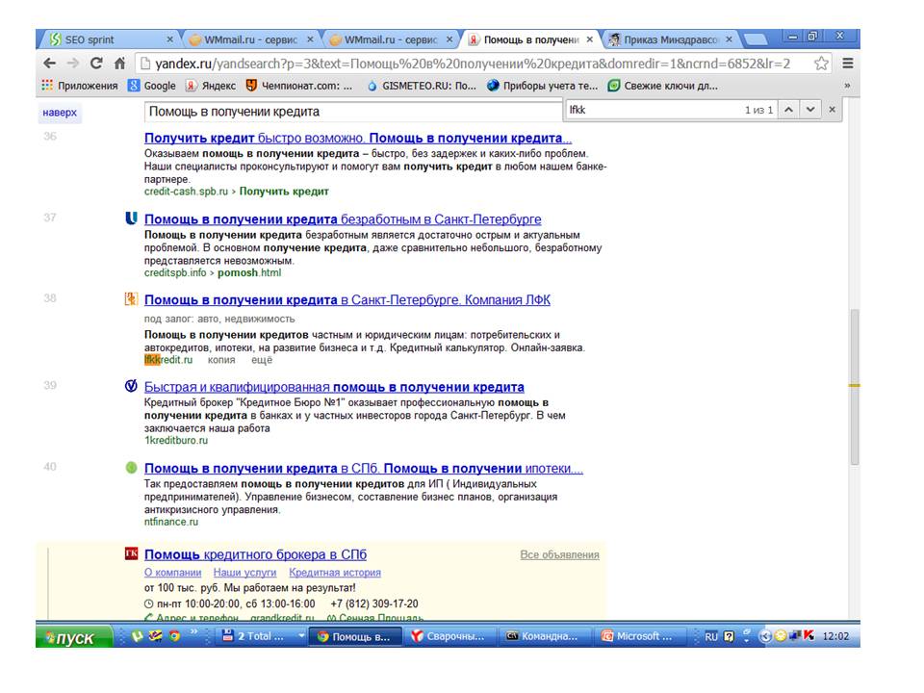Open Кредитная история ad sublink
924x693 pixels.
(335, 573)
